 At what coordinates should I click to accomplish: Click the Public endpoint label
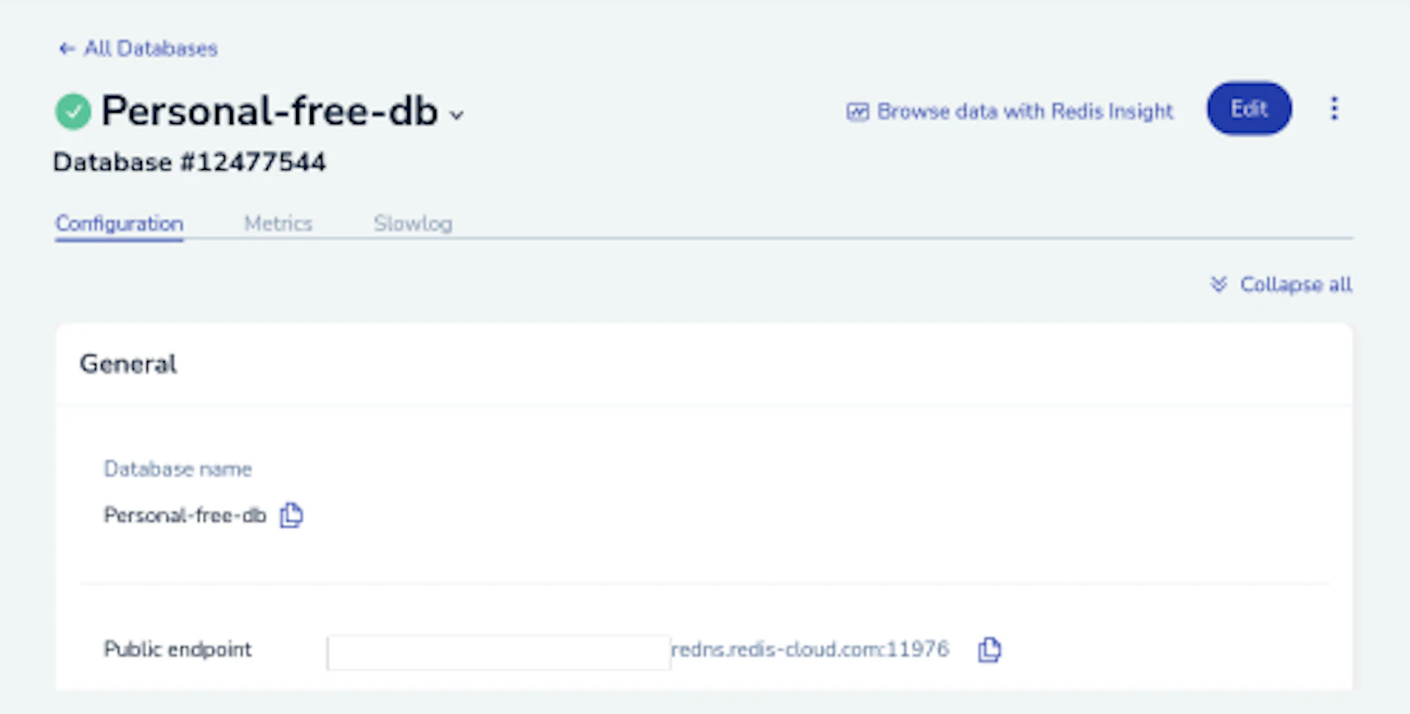pos(178,650)
